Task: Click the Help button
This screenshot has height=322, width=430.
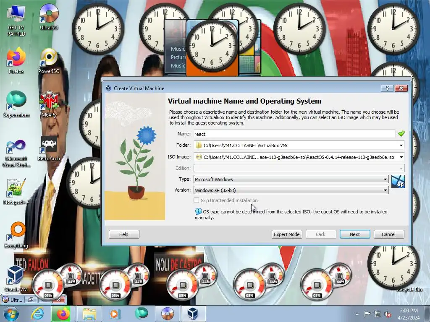Action: (x=124, y=234)
